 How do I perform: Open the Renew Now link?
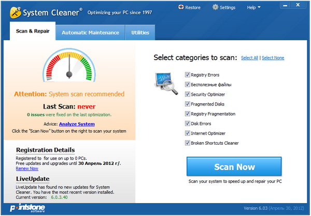click(x=27, y=168)
